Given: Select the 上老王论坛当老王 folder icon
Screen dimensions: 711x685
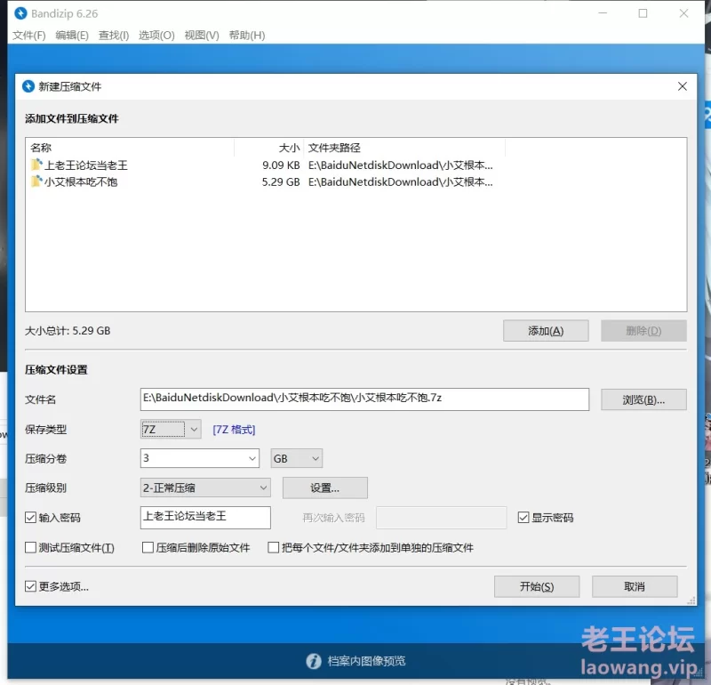Looking at the screenshot, I should (36, 165).
